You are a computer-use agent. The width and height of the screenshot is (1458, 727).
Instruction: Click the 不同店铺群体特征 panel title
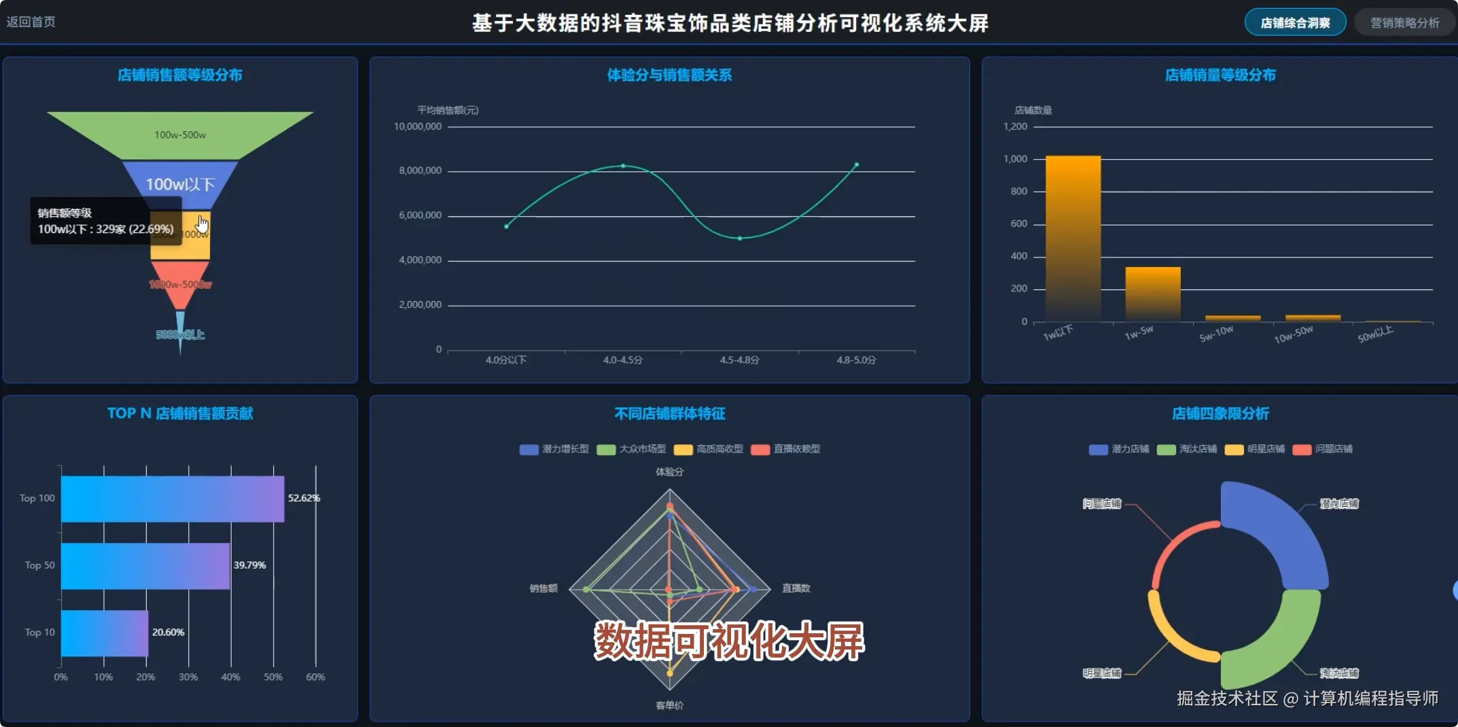pos(670,413)
